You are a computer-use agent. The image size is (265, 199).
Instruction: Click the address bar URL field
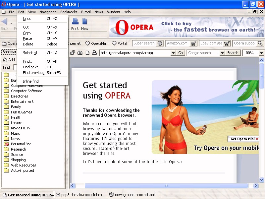click(x=135, y=53)
